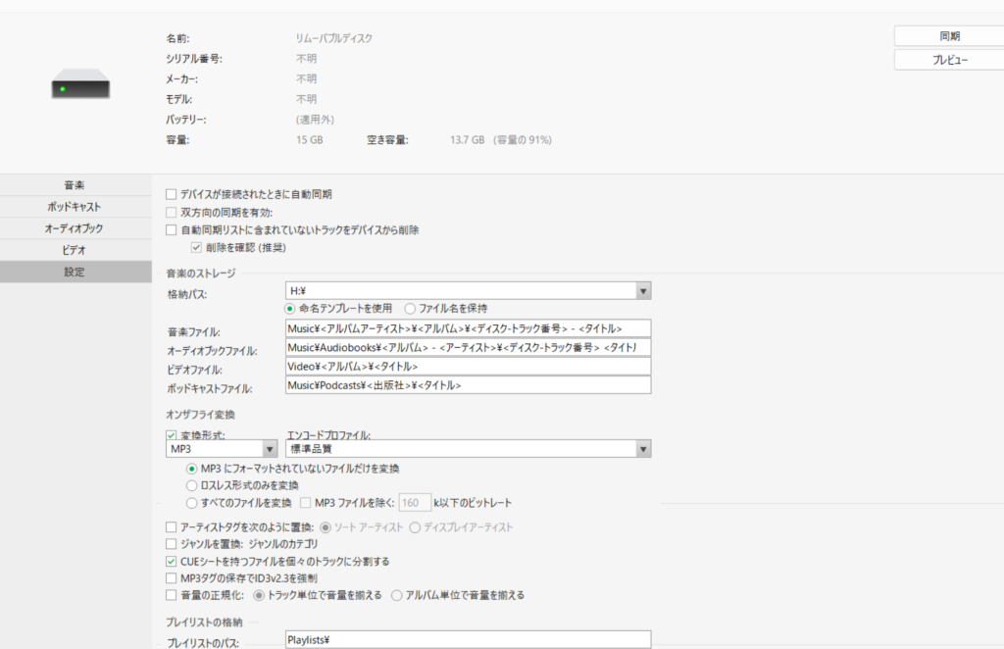Choose ロスレス形式のみを変換 radio option
The image size is (1004, 649).
(192, 485)
